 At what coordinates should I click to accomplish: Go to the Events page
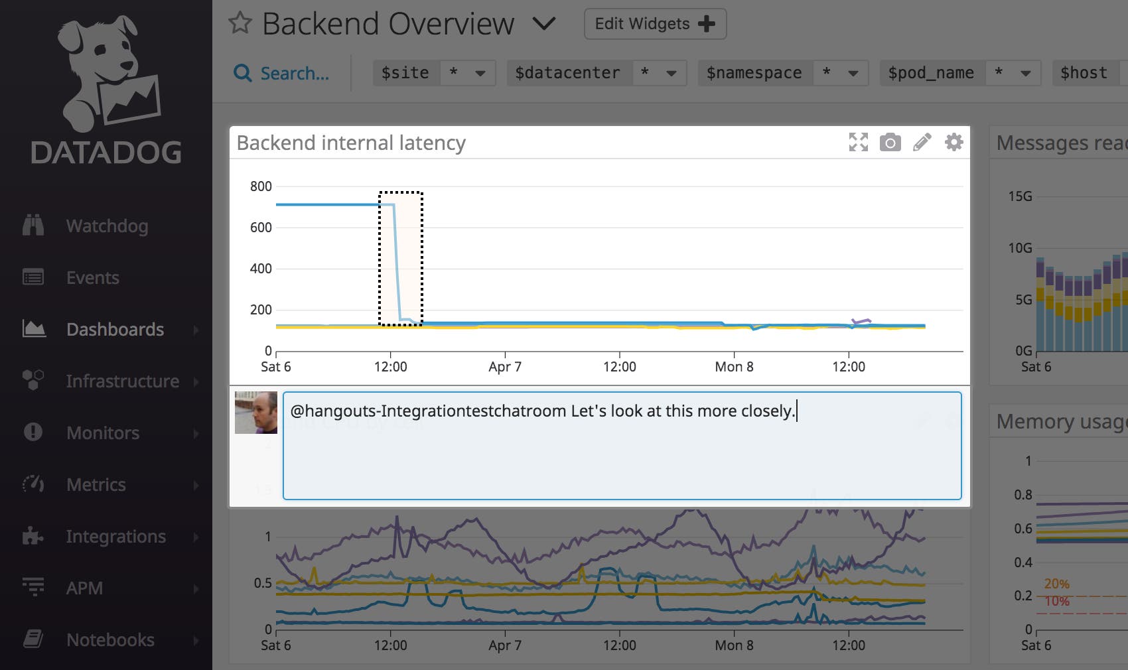92,277
